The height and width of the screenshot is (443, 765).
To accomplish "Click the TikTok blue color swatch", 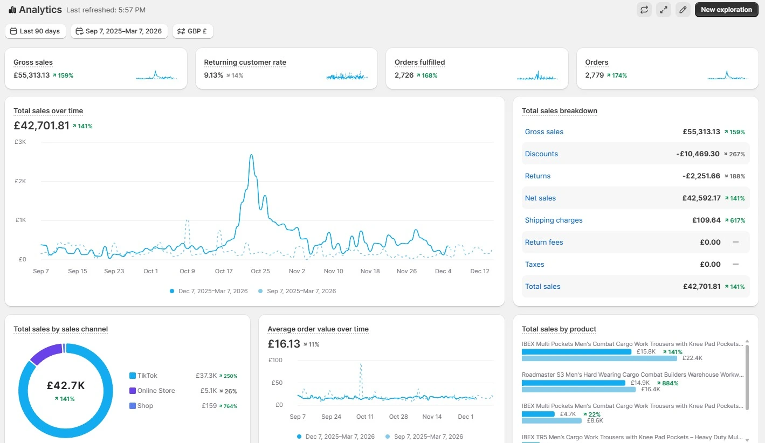I will 133,376.
